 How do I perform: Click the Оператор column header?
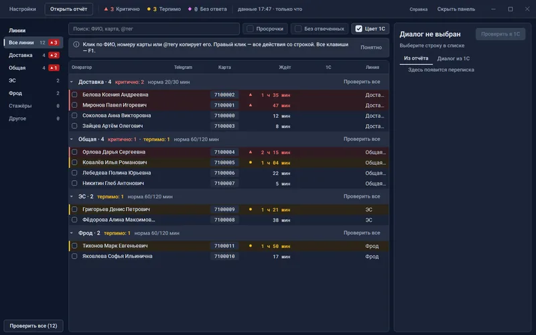click(82, 68)
